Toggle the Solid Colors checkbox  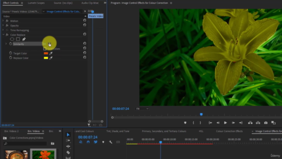(x=45, y=49)
